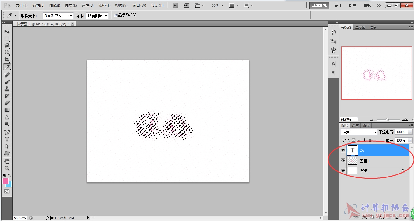This screenshot has width=414, height=221.
Task: Select the Dodge tool
Action: click(x=7, y=124)
